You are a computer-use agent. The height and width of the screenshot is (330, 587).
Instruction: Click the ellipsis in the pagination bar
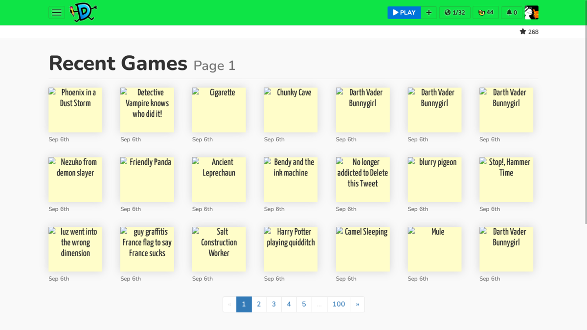pyautogui.click(x=319, y=304)
